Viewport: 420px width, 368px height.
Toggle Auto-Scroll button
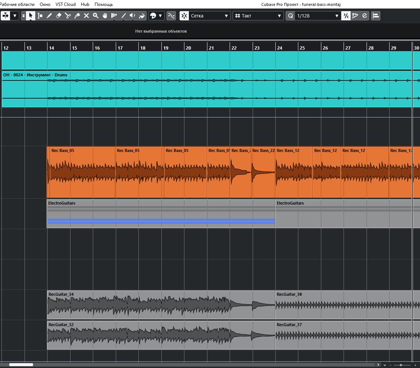pos(5,16)
